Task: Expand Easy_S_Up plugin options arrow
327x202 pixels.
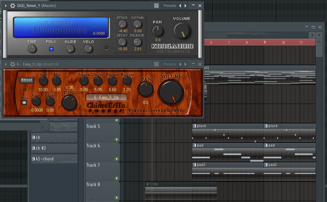Action: 6,64
